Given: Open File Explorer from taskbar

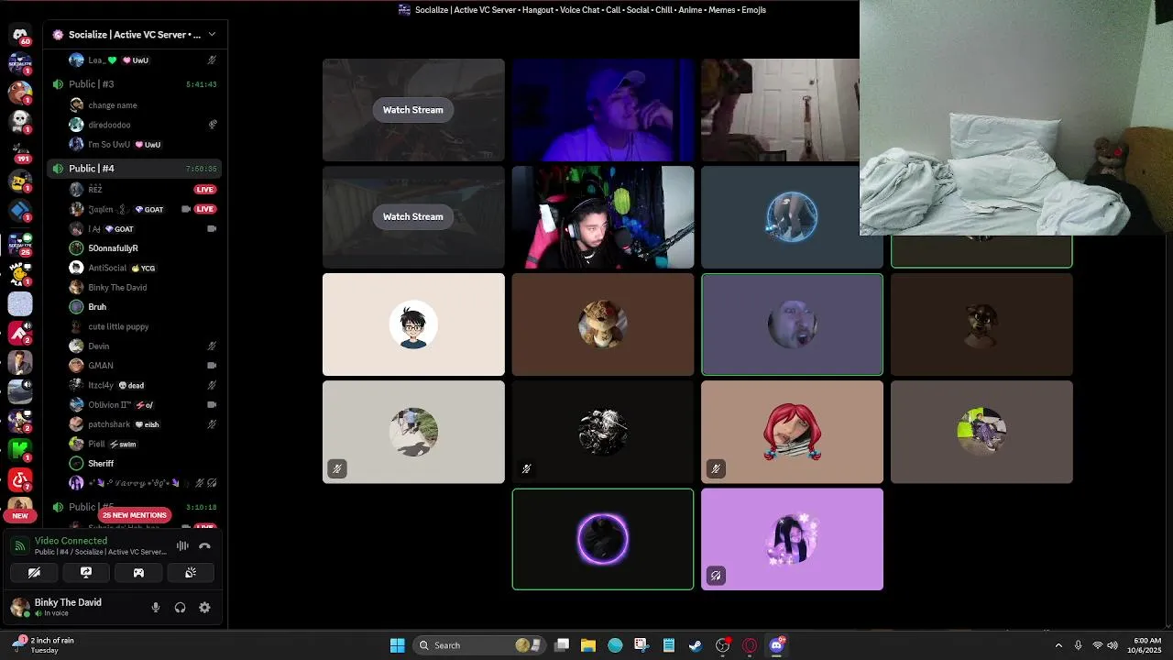Looking at the screenshot, I should (588, 645).
